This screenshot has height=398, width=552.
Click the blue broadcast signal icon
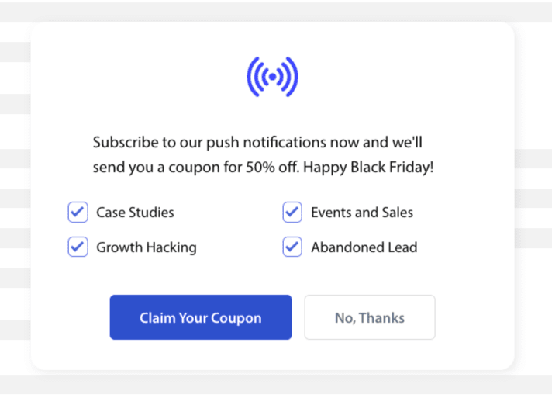tap(272, 77)
